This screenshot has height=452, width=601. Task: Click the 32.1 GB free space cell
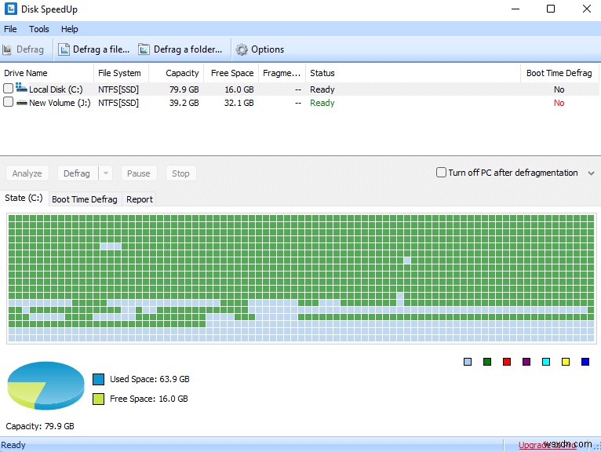tap(239, 103)
